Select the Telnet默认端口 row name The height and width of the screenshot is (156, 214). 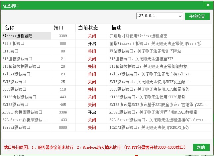pyautogui.click(x=16, y=74)
